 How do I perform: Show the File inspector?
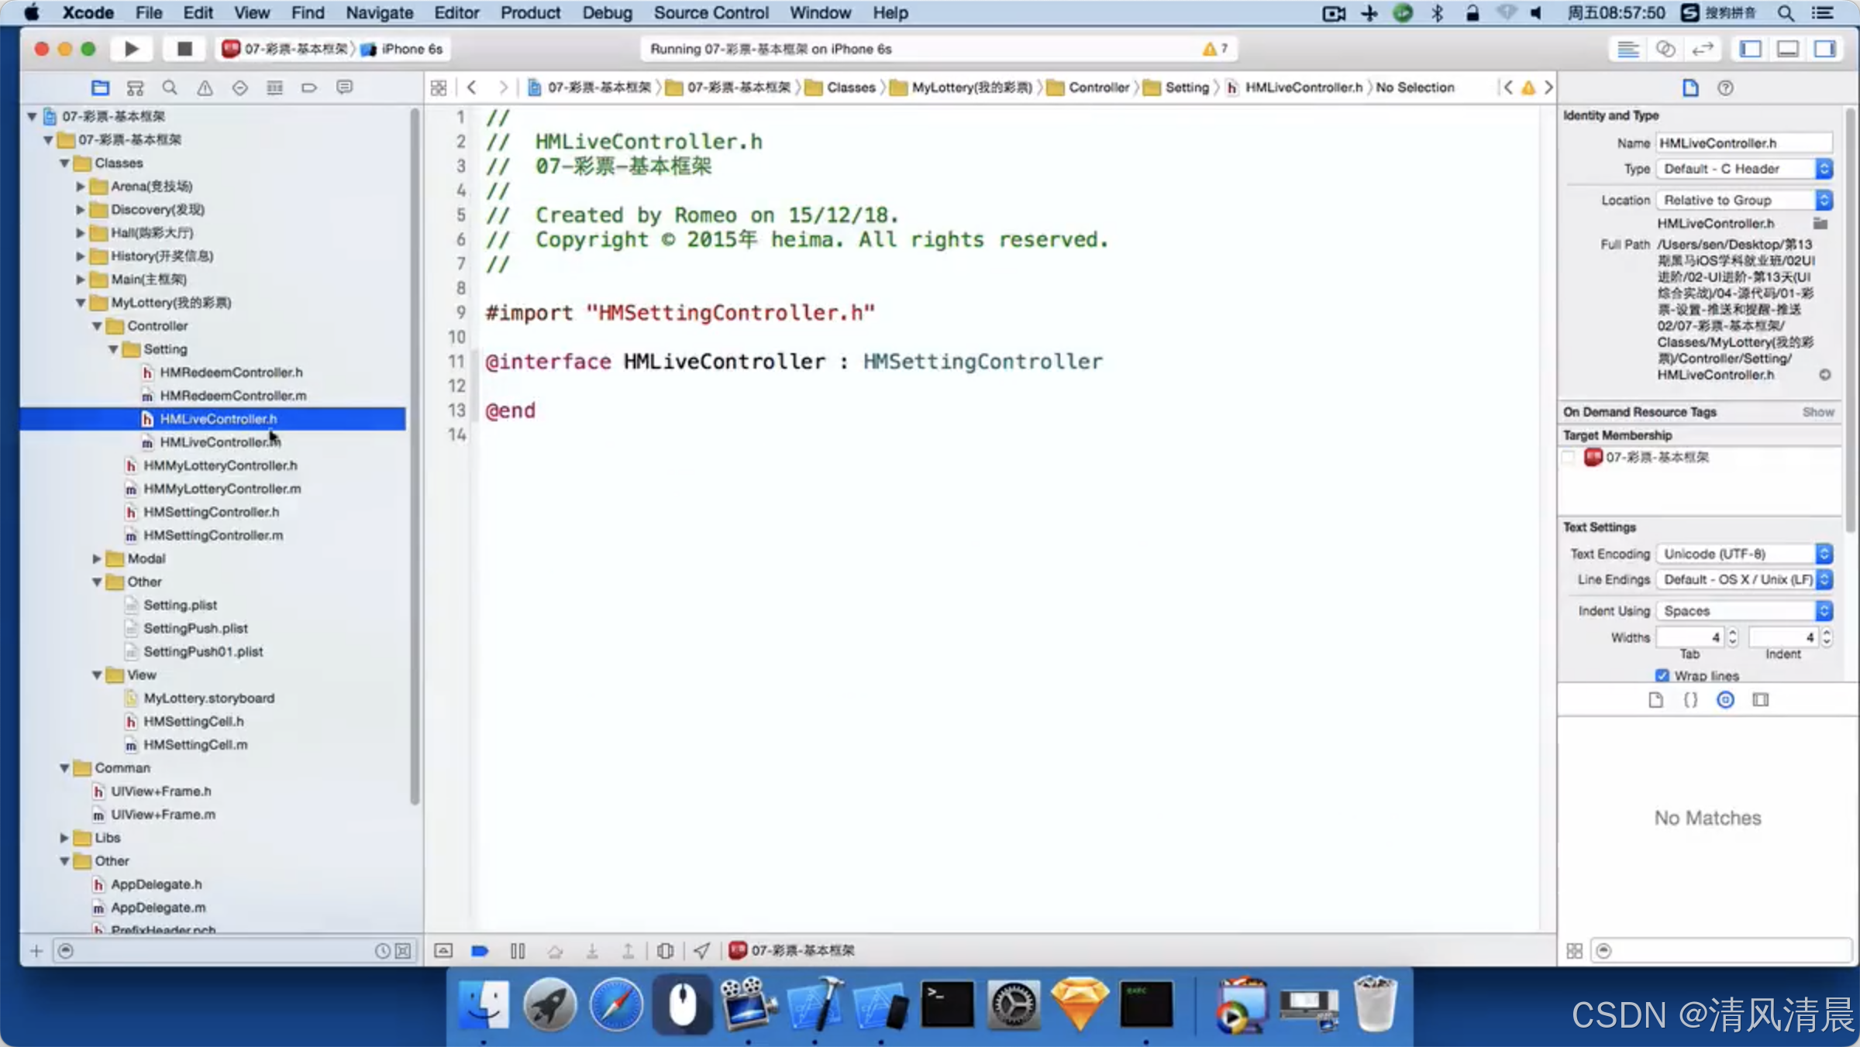(1690, 88)
